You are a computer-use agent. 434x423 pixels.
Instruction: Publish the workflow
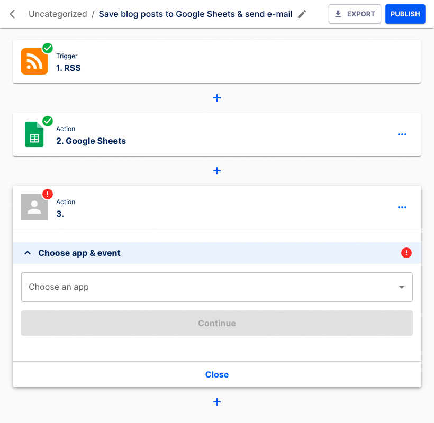(x=405, y=14)
